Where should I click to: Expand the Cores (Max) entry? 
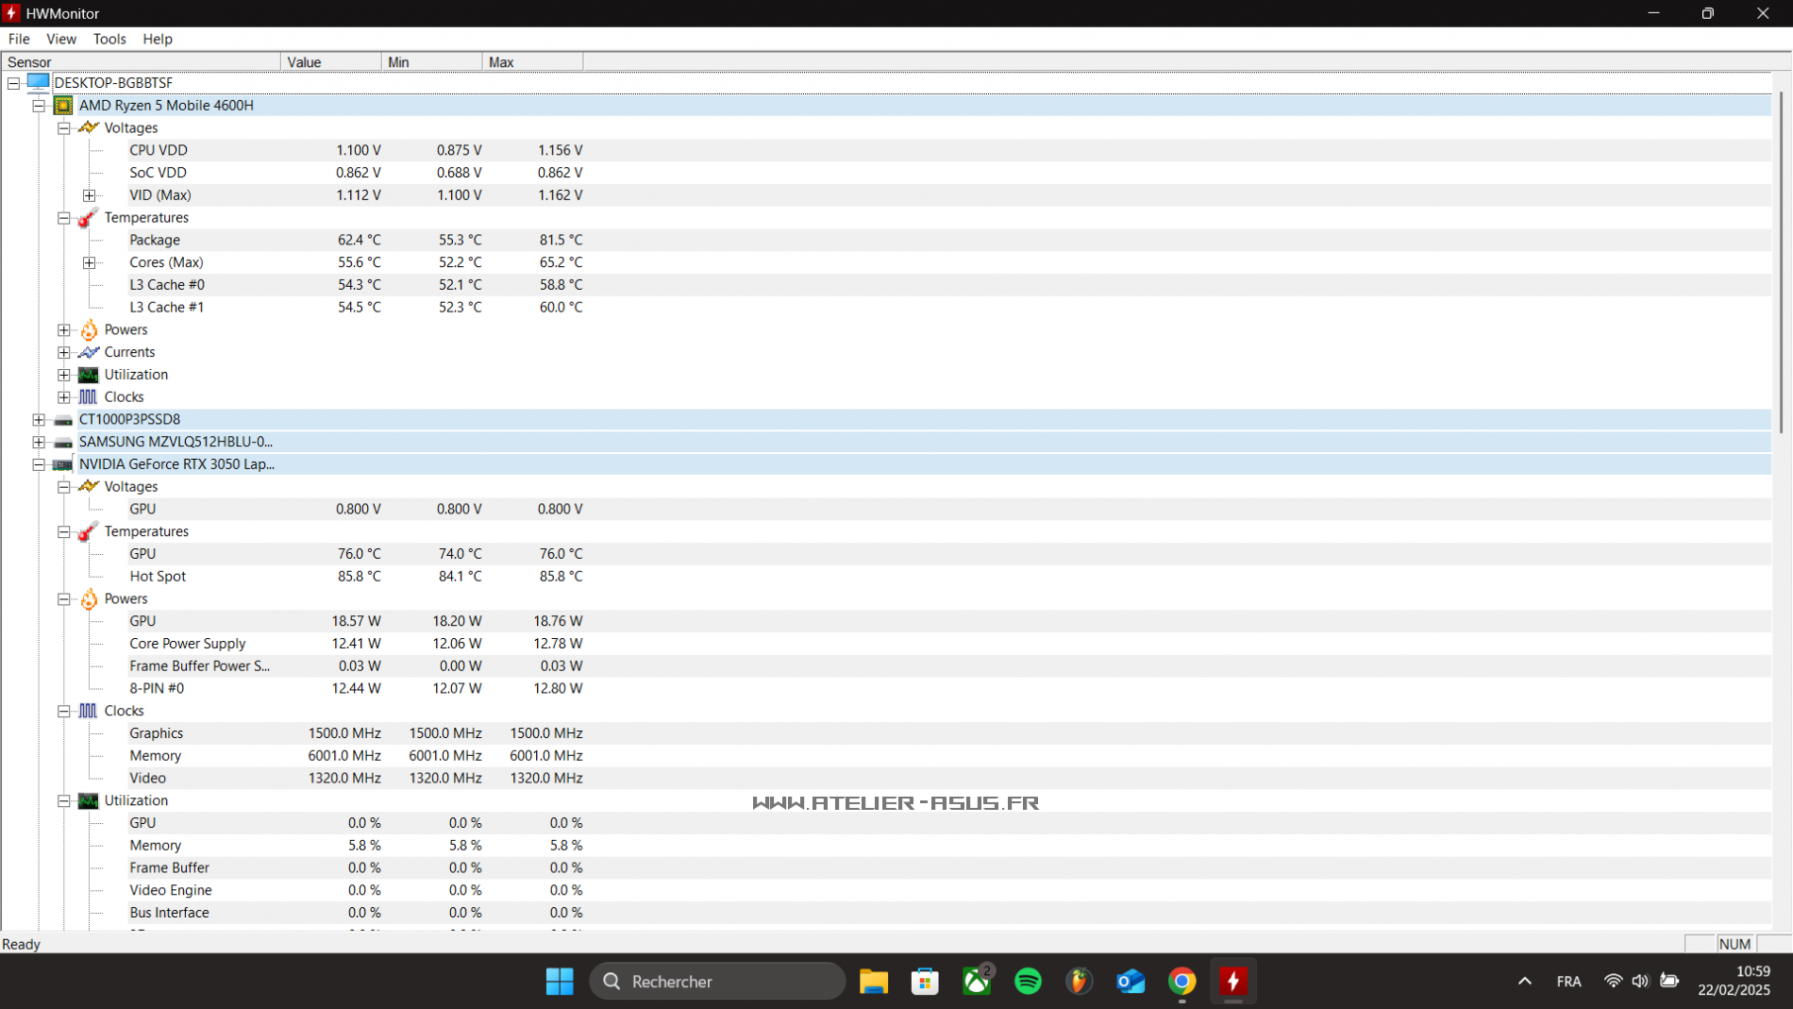89,262
